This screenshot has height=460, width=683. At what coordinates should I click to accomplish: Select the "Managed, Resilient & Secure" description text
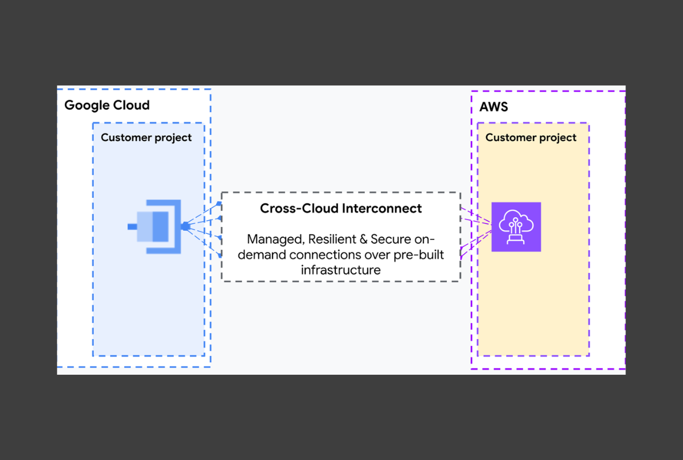[x=341, y=239]
